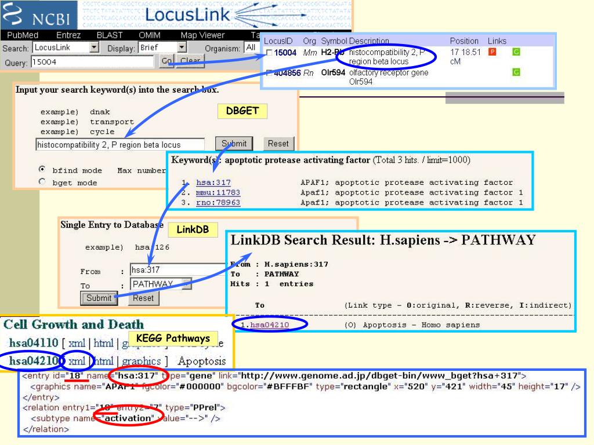This screenshot has height=445, width=594.
Task: Open the mmu:11783 search result link
Action: pyautogui.click(x=218, y=192)
